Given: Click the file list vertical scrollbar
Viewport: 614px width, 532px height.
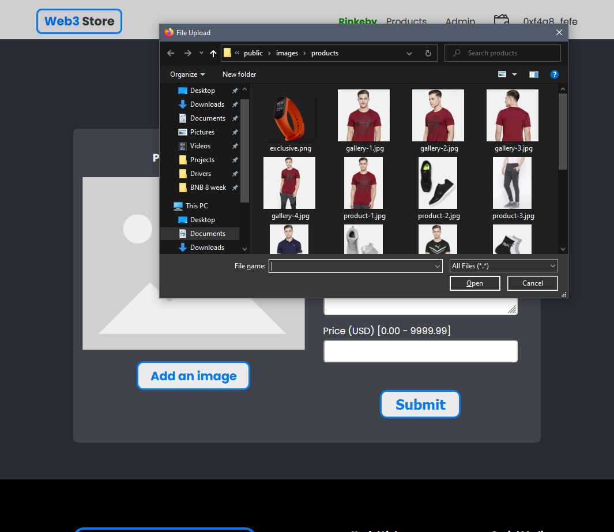Looking at the screenshot, I should [x=563, y=133].
